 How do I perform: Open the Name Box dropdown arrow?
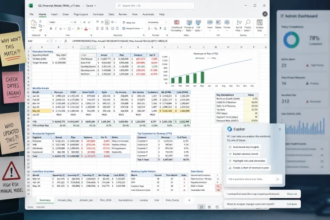point(48,41)
